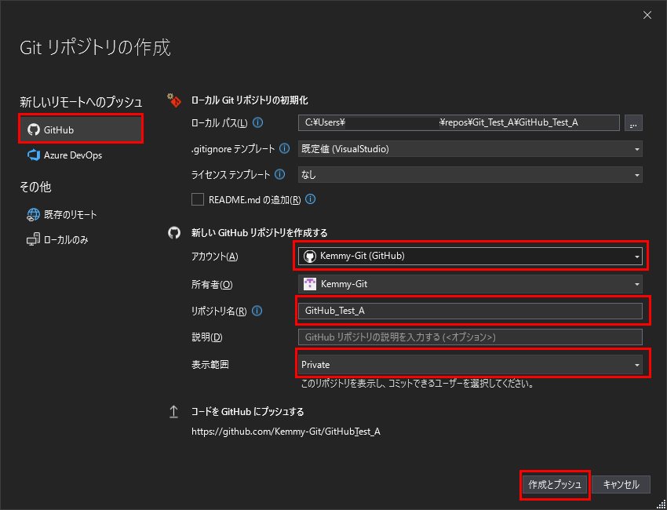Choose 既存のリモート option
The width and height of the screenshot is (667, 510).
(70, 214)
